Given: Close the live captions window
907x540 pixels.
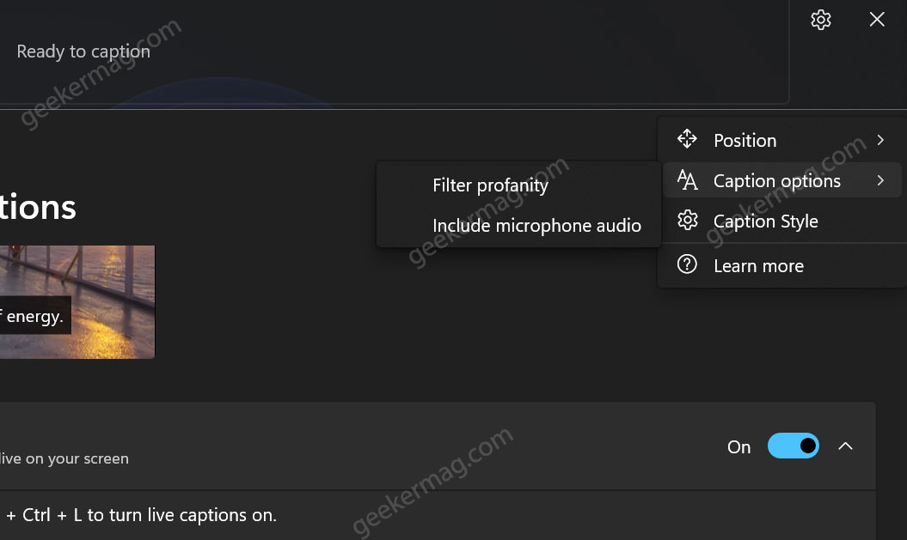Looking at the screenshot, I should 876,19.
